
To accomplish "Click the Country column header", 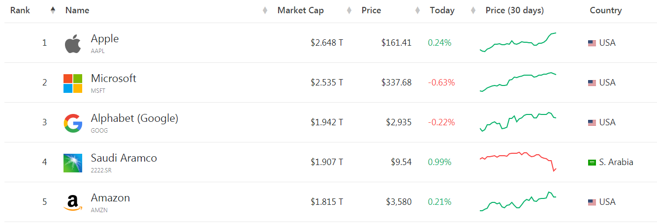I will point(606,10).
